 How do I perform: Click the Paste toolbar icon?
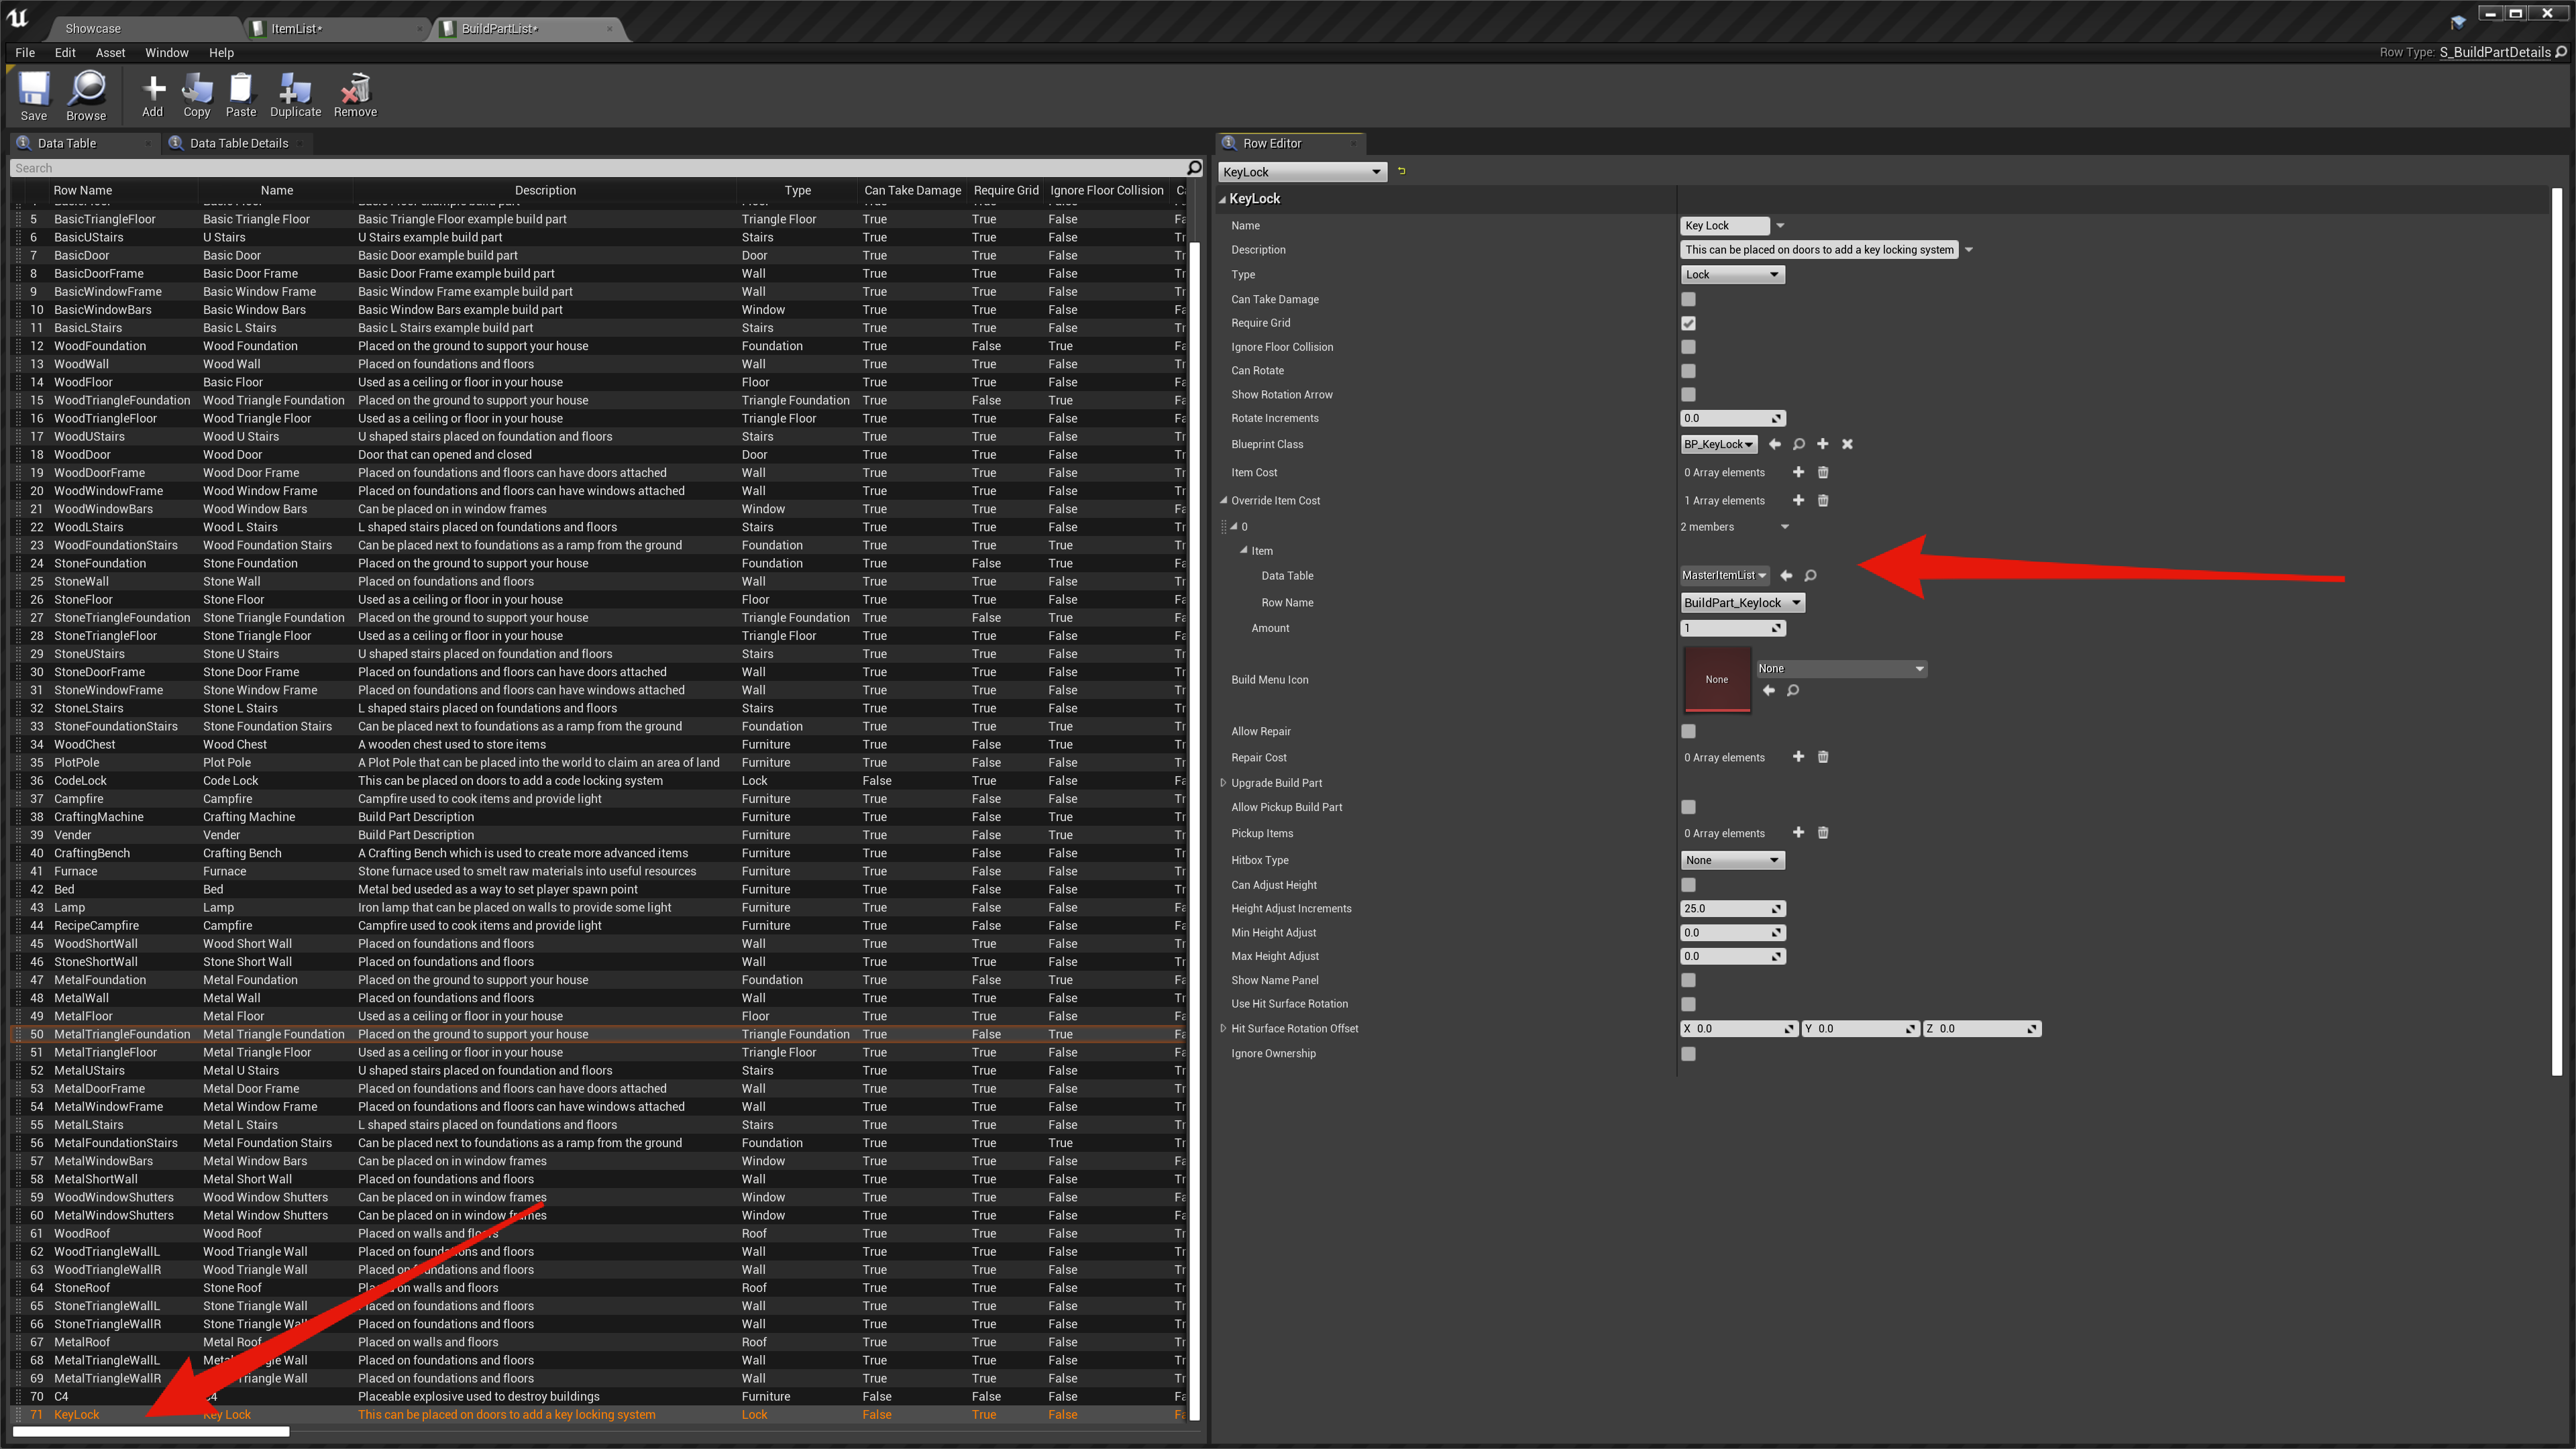pos(240,90)
